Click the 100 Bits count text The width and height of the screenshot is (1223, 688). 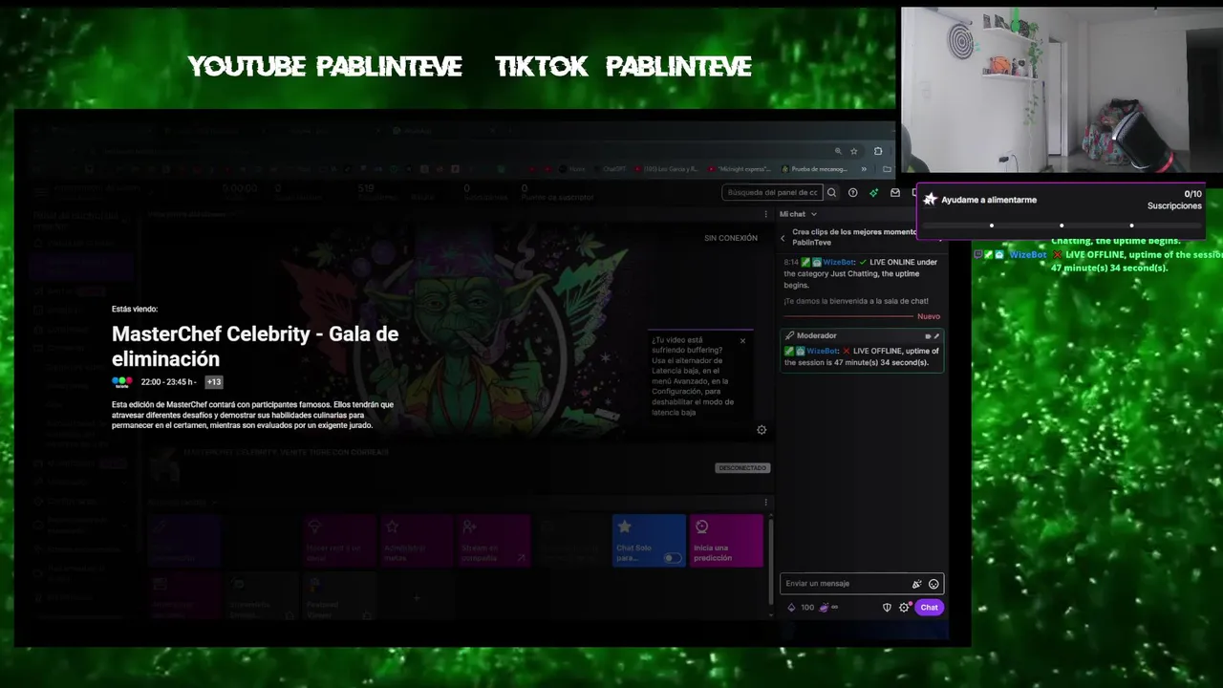pyautogui.click(x=807, y=608)
